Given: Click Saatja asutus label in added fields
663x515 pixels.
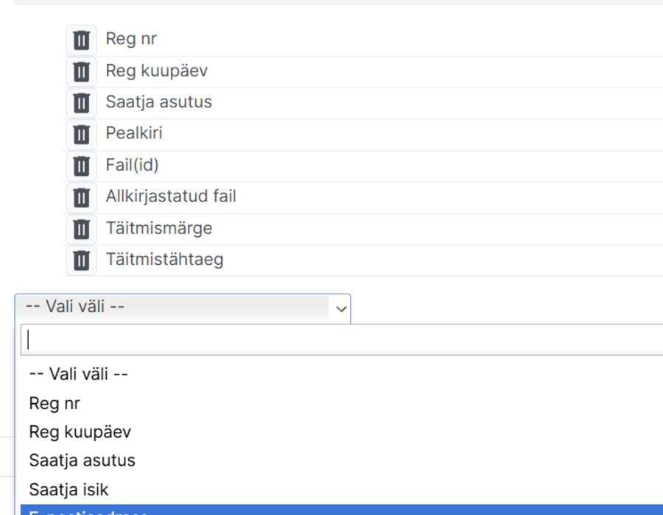Looking at the screenshot, I should pos(158,102).
